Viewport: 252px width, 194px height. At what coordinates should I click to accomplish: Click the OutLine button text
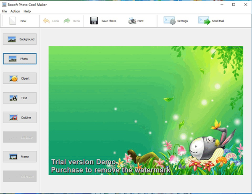(x=26, y=117)
